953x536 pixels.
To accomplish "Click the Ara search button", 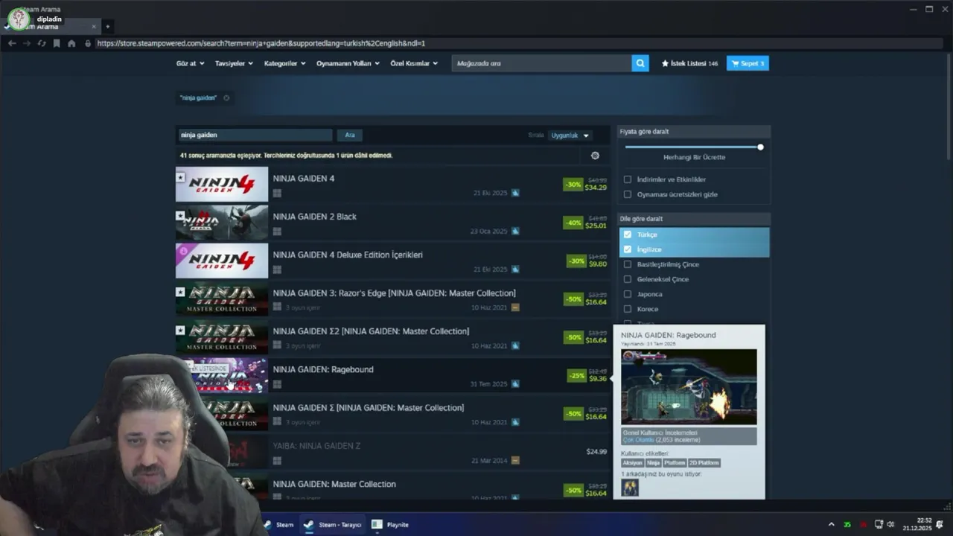I will 350,135.
